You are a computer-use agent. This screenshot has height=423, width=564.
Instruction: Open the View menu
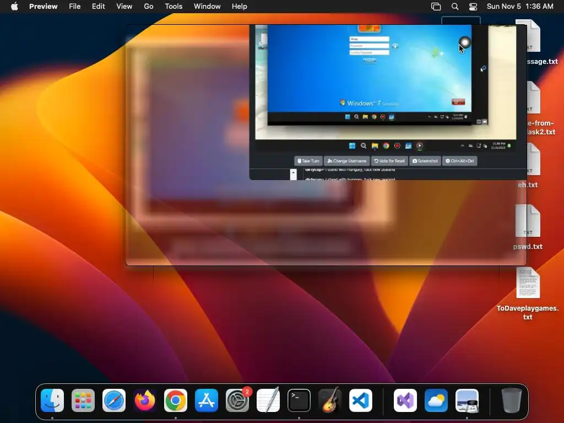[x=124, y=7]
